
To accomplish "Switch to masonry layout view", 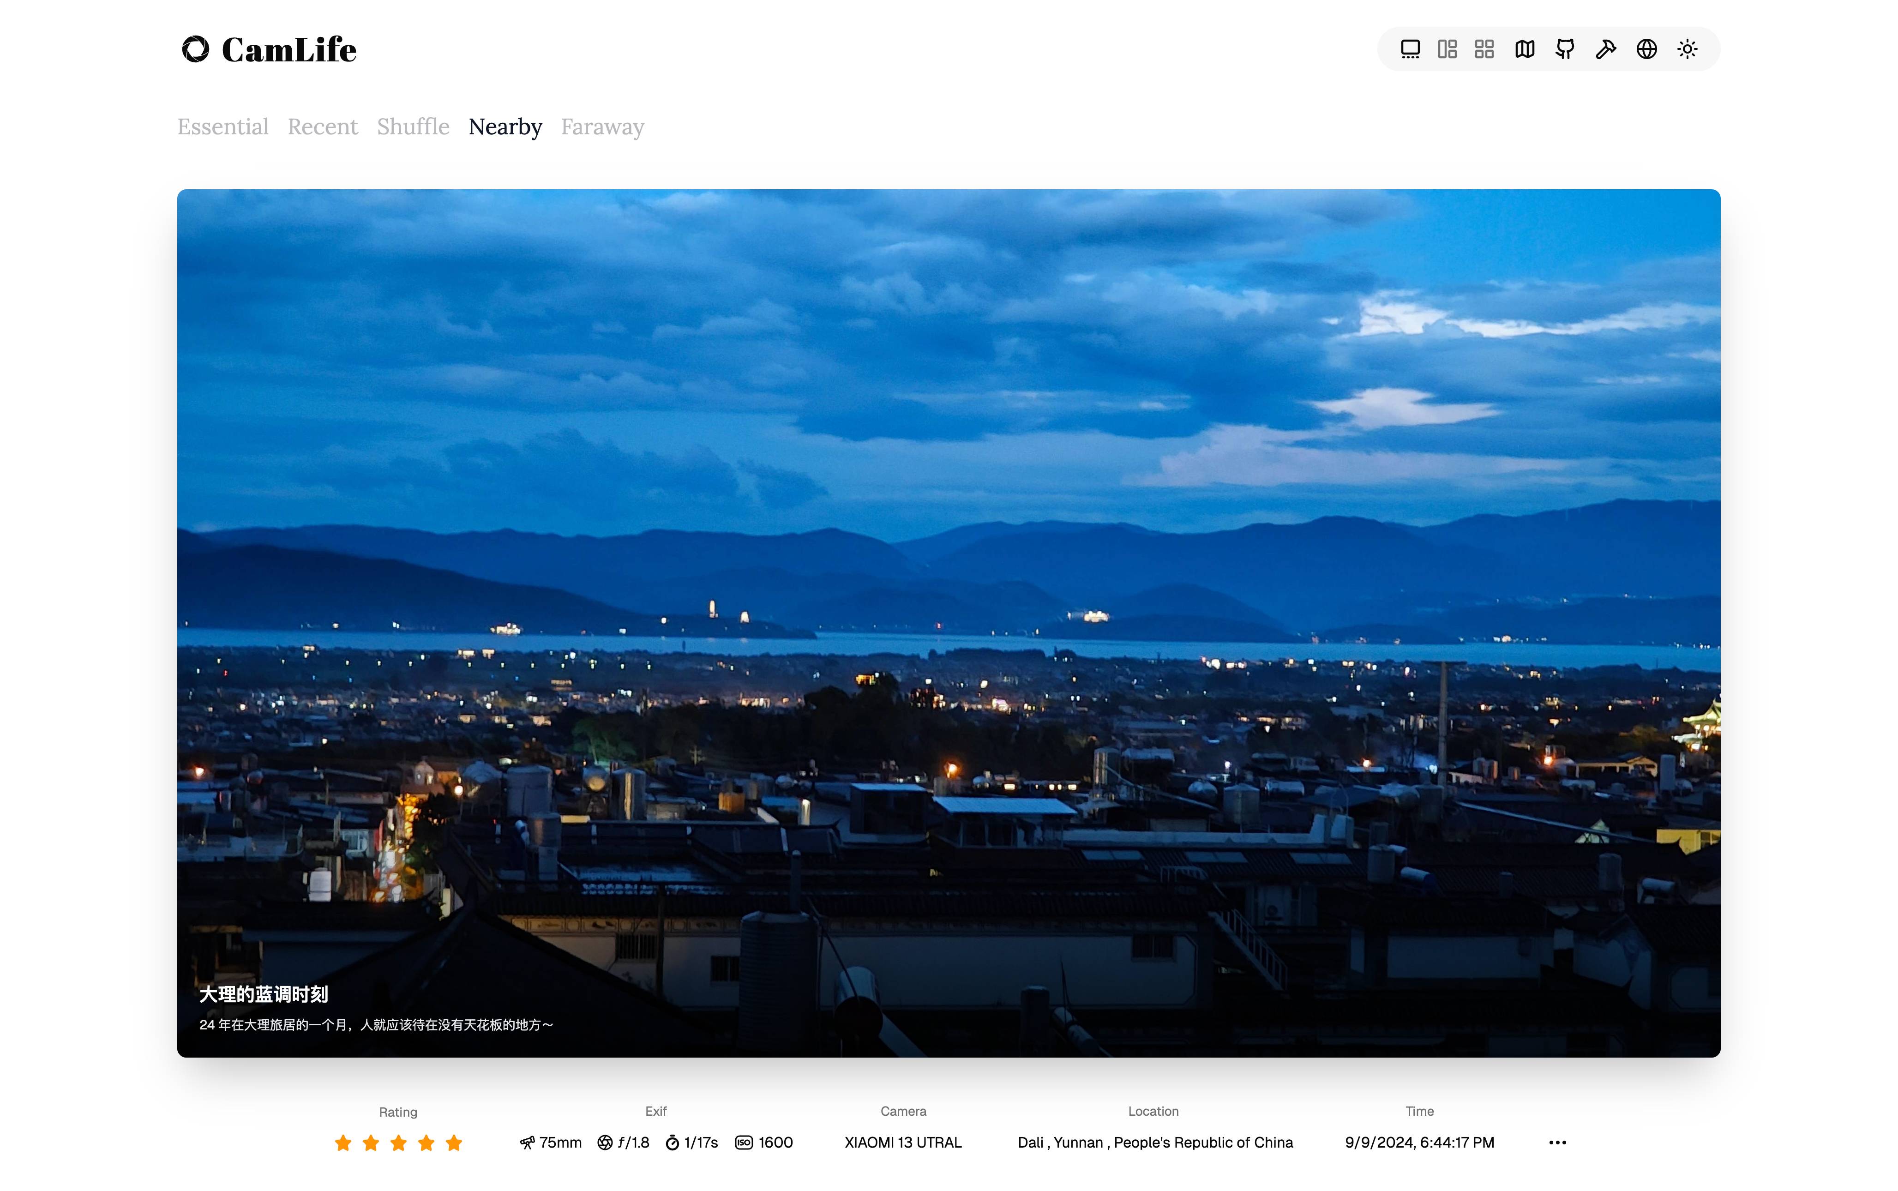I will pos(1447,49).
